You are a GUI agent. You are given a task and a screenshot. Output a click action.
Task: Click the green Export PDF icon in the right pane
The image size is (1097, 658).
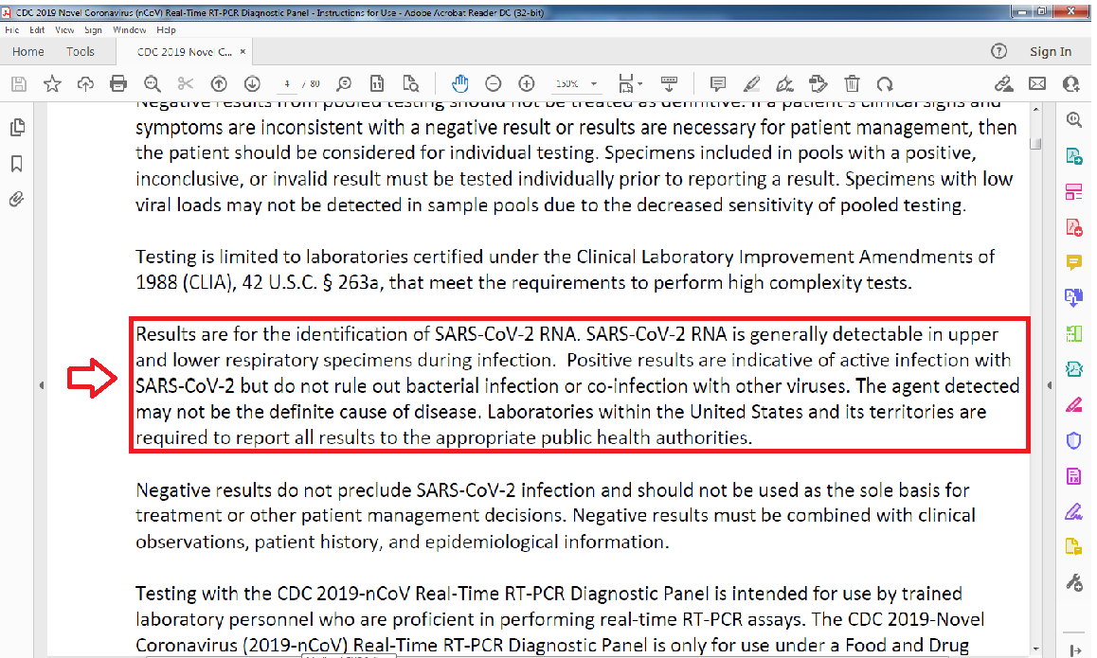coord(1074,156)
